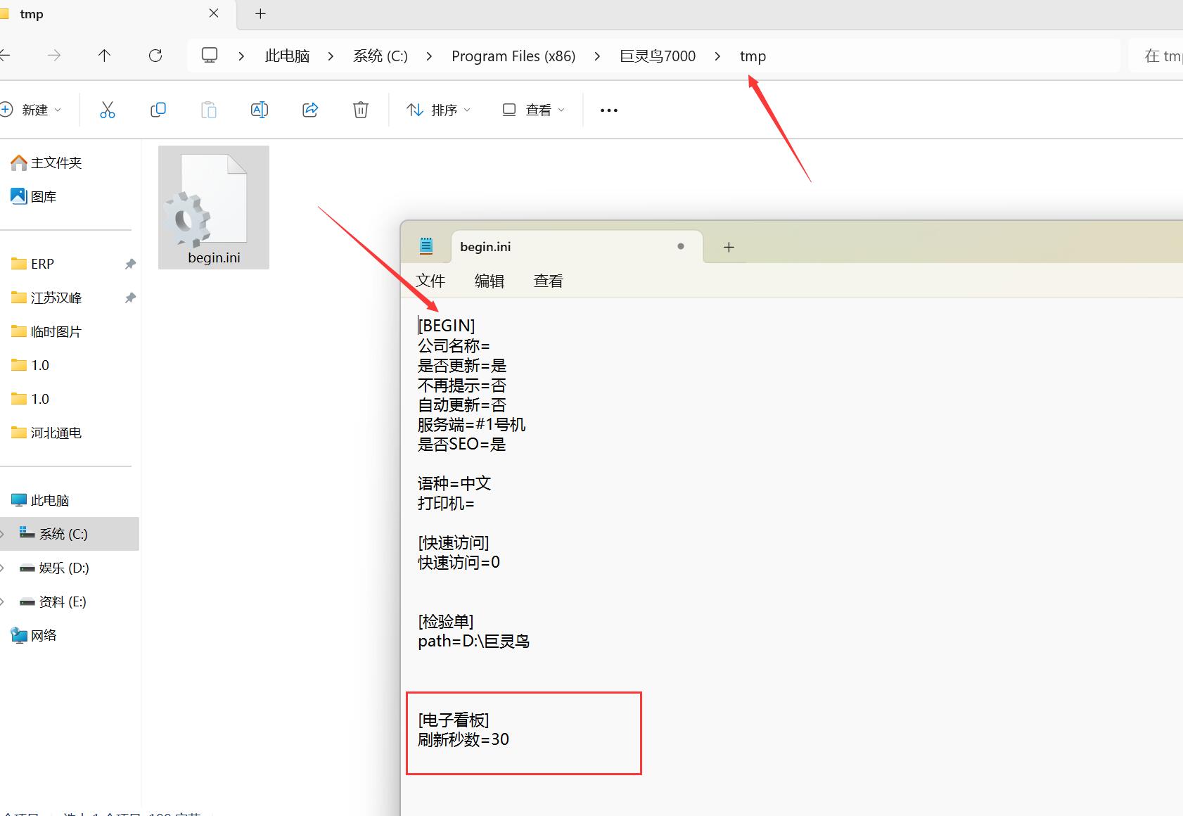Click the Copy icon in toolbar
This screenshot has height=816, width=1183.
click(158, 110)
